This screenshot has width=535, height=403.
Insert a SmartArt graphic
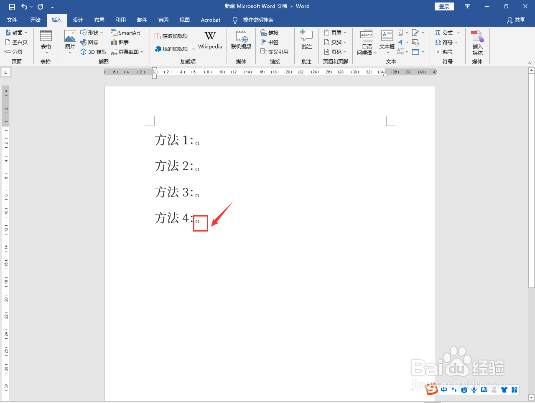125,32
